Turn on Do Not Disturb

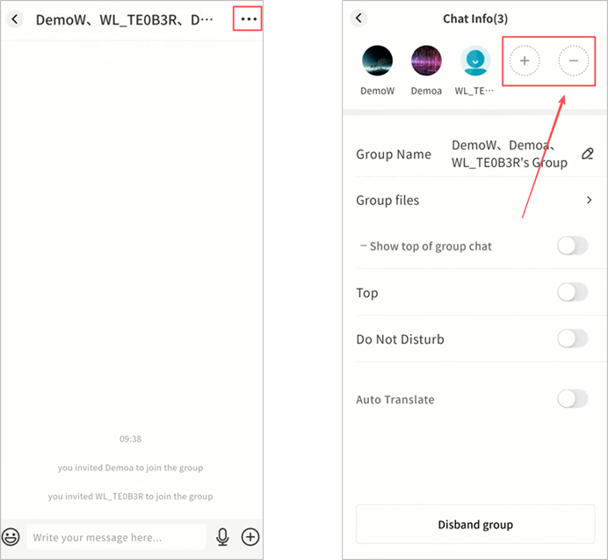572,338
